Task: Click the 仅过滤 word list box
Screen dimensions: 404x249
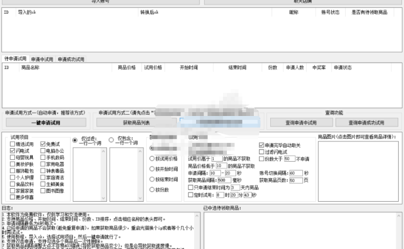Action: (x=90, y=174)
